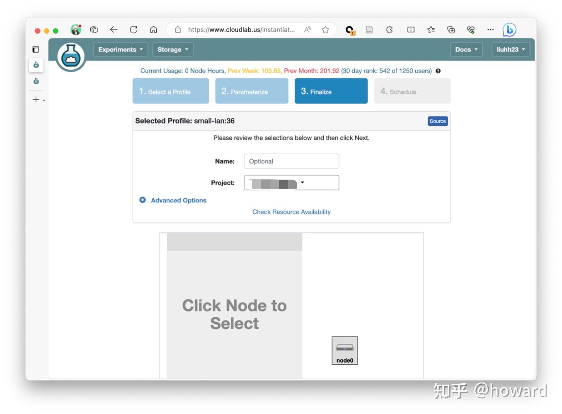Go to the Select a Profile step

point(170,91)
